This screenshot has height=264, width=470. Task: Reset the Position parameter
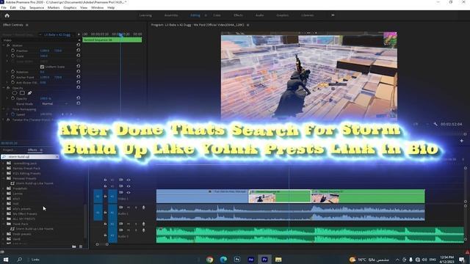point(79,51)
